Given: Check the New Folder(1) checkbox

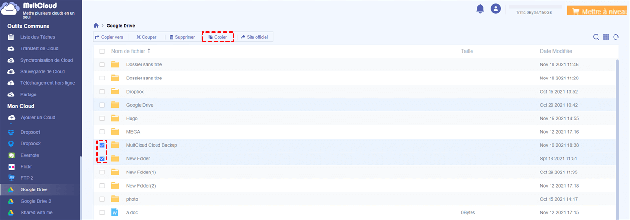Looking at the screenshot, I should point(102,172).
